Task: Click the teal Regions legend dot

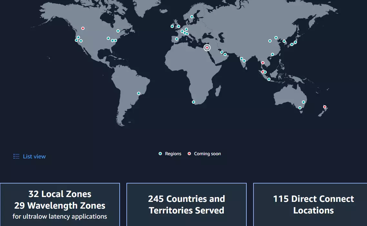Action: [x=160, y=154]
